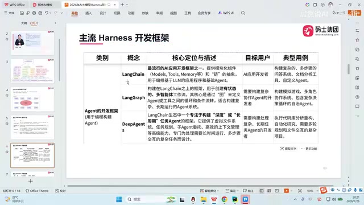Image resolution: width=364 pixels, height=205 pixels.
Task: Click the save icon in quick toolbar
Action: pos(22,13)
